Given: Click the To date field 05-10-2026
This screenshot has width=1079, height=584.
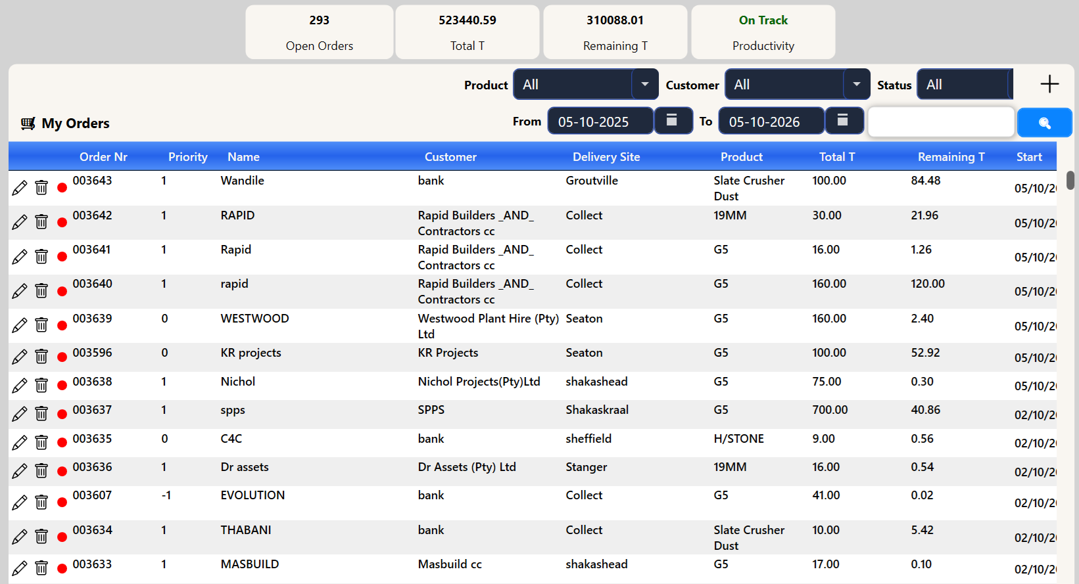Looking at the screenshot, I should (771, 121).
